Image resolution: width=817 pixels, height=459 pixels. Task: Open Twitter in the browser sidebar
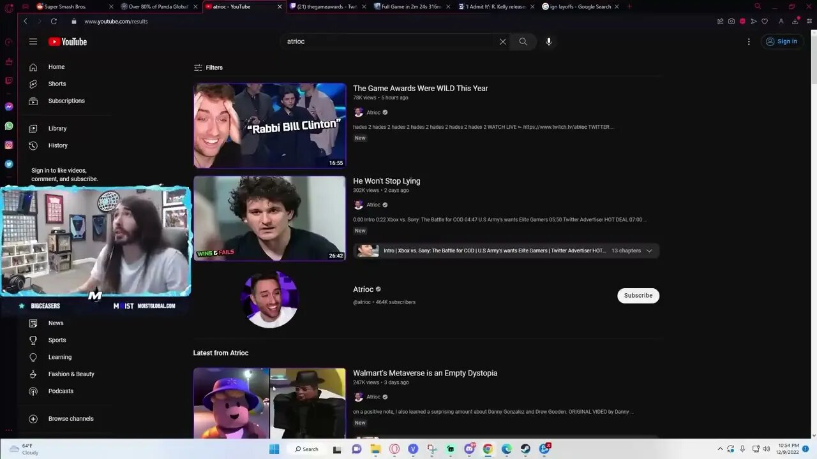9,164
